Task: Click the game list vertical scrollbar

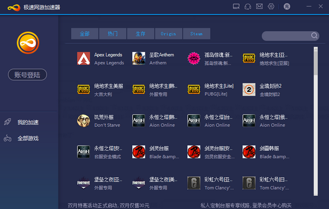Action: point(316,121)
